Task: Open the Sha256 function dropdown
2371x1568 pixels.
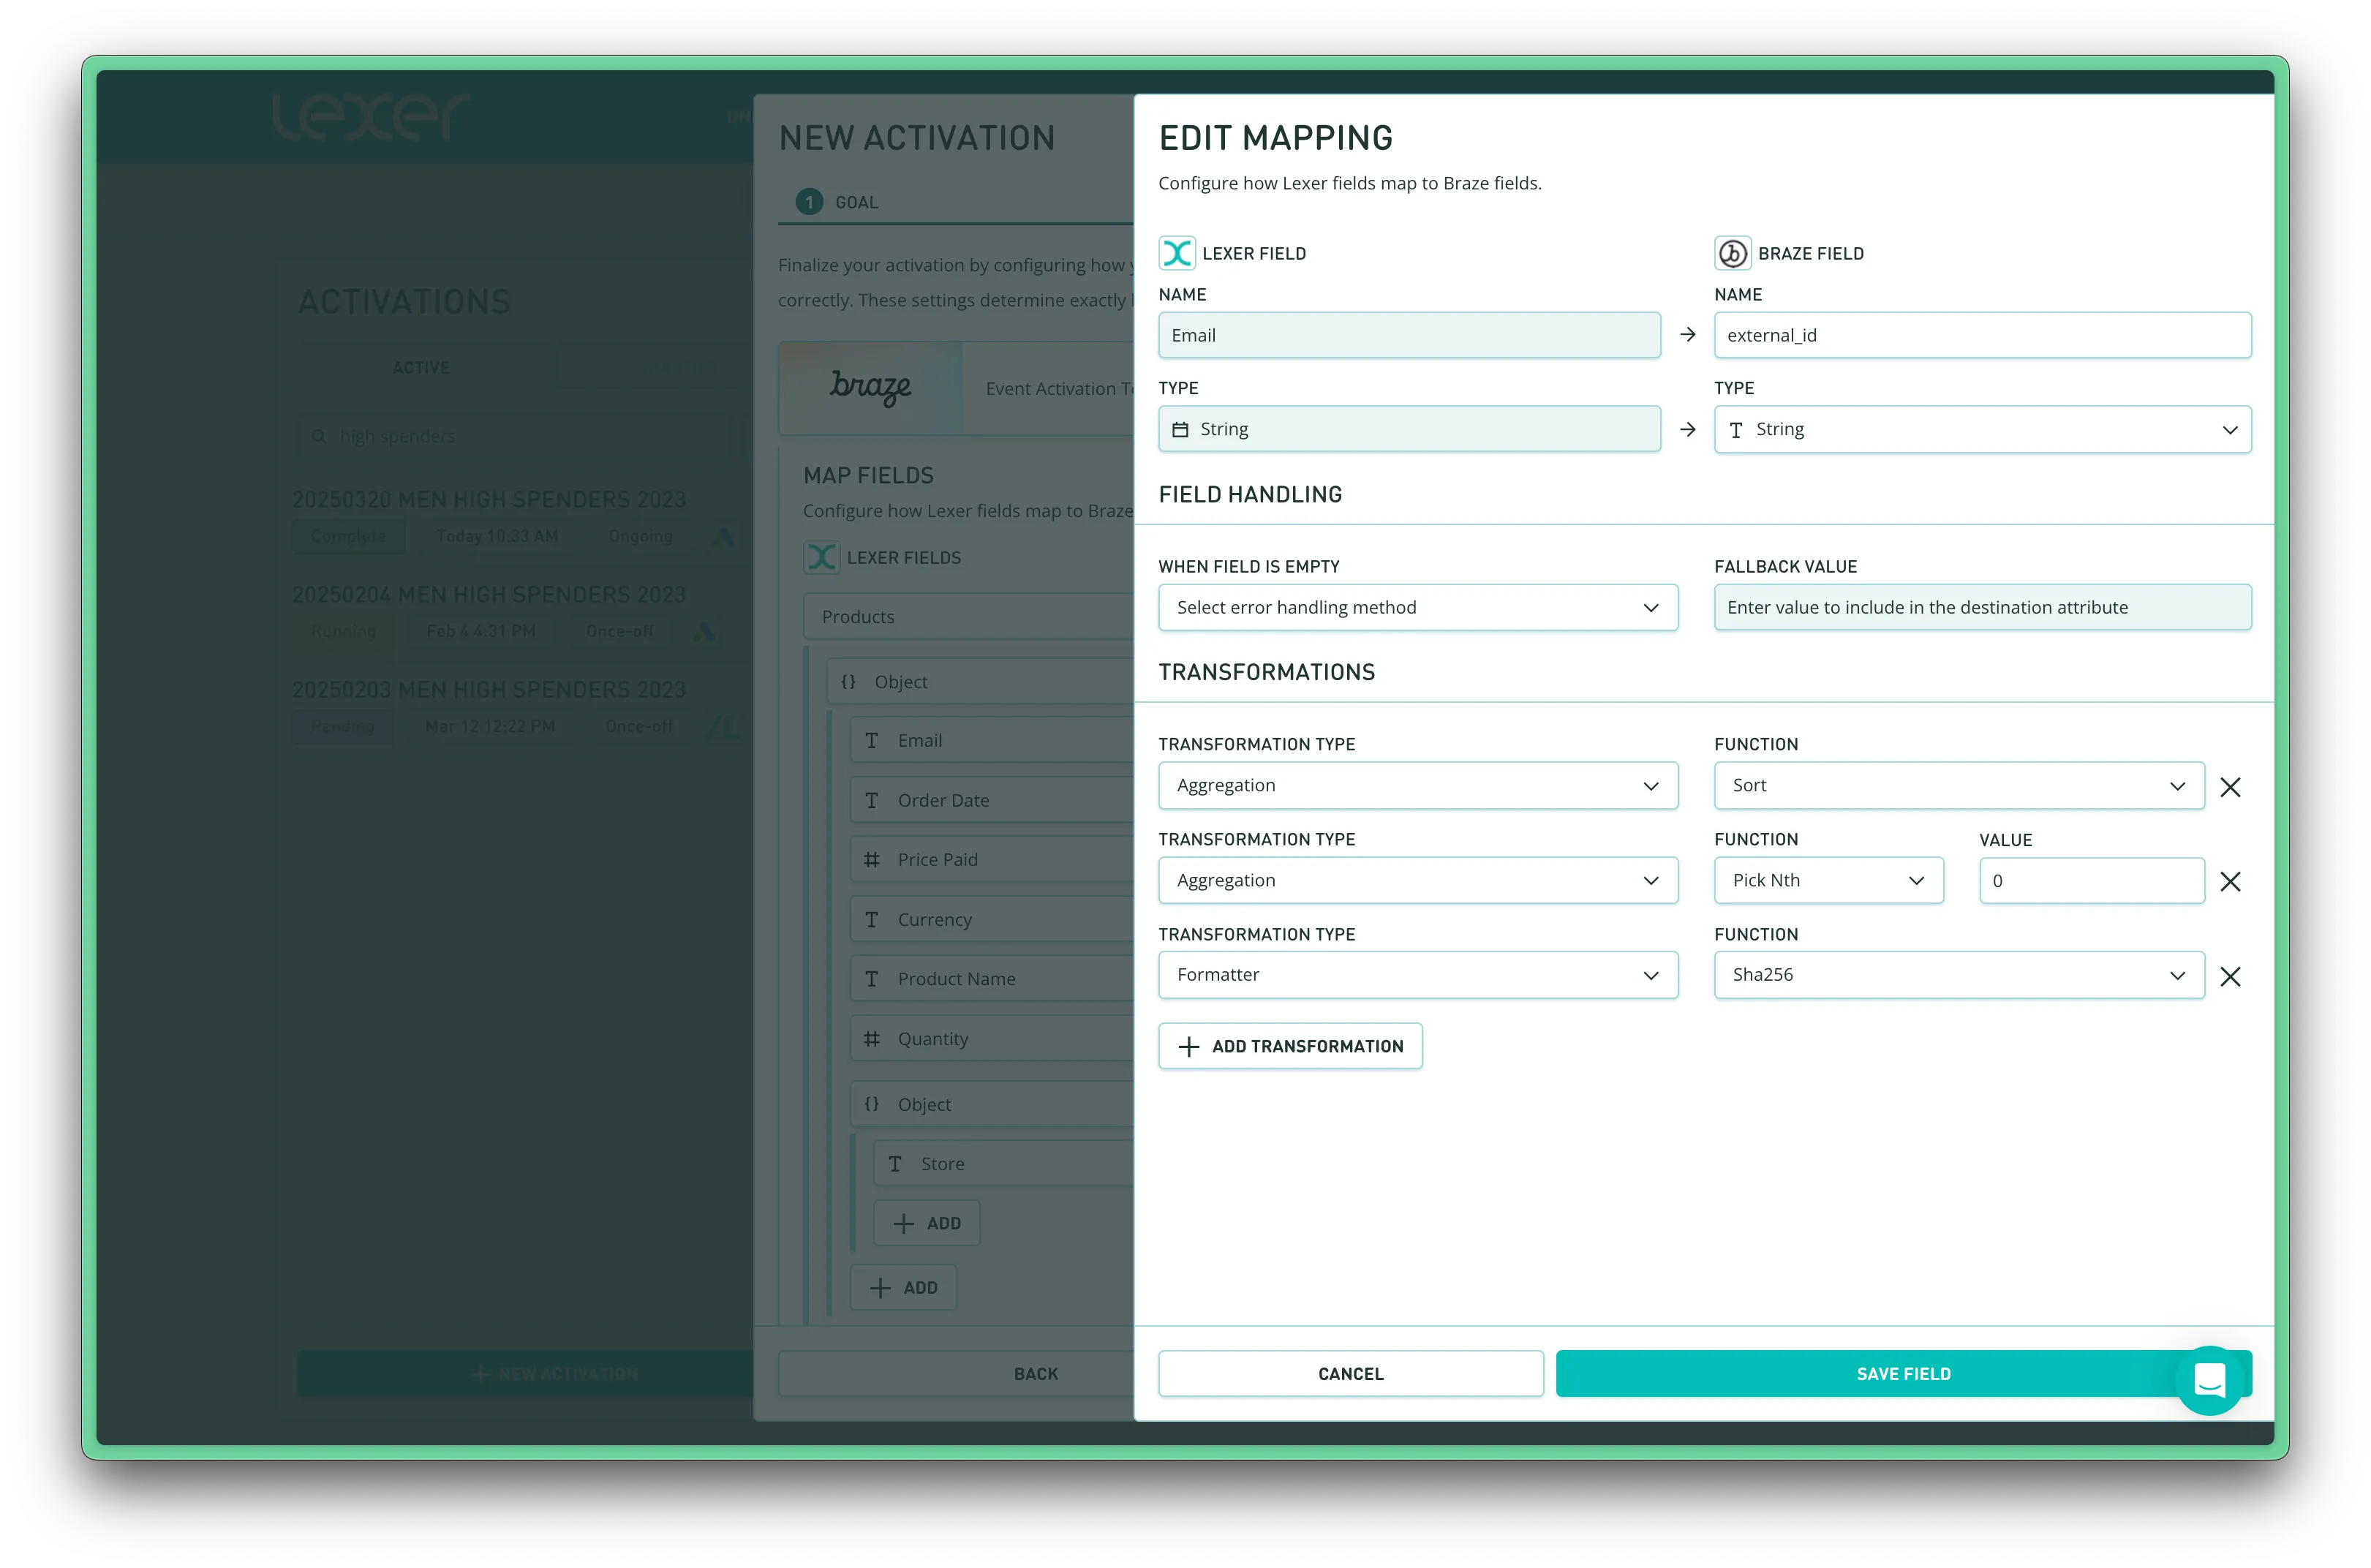Action: pos(1958,975)
